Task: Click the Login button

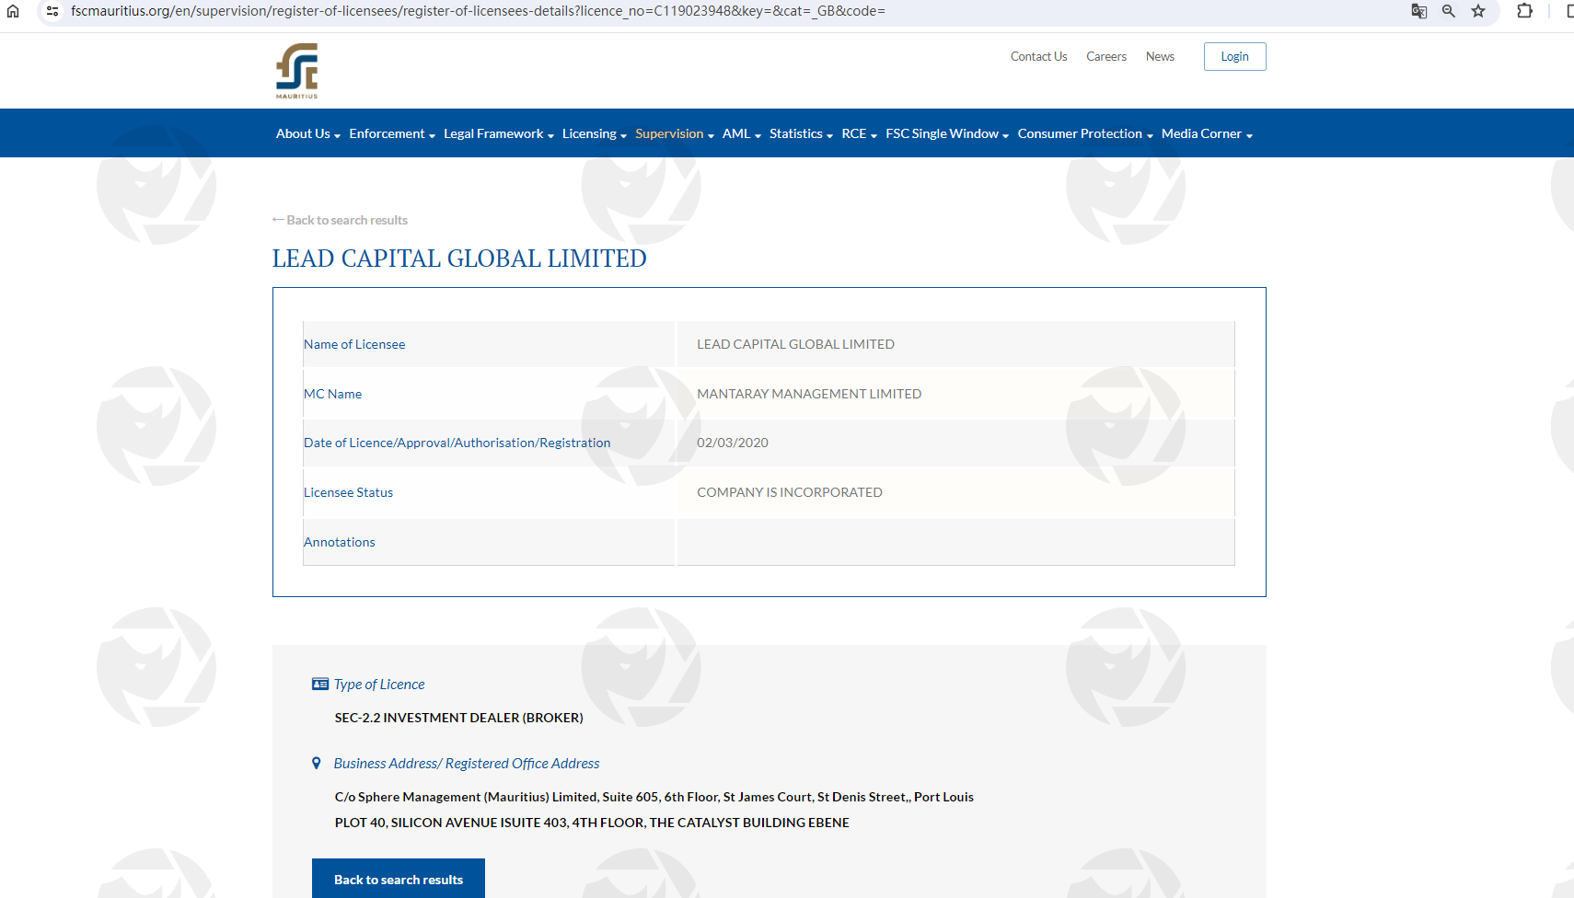Action: point(1234,57)
